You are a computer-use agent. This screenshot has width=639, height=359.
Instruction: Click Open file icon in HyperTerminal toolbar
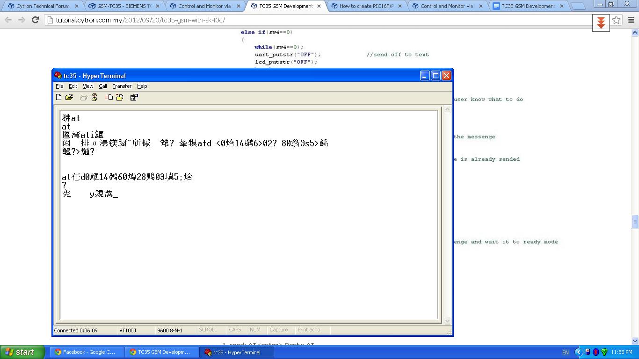tap(69, 97)
